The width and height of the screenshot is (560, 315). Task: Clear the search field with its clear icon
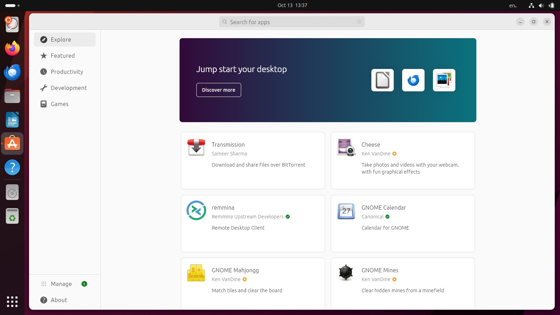pyautogui.click(x=359, y=22)
